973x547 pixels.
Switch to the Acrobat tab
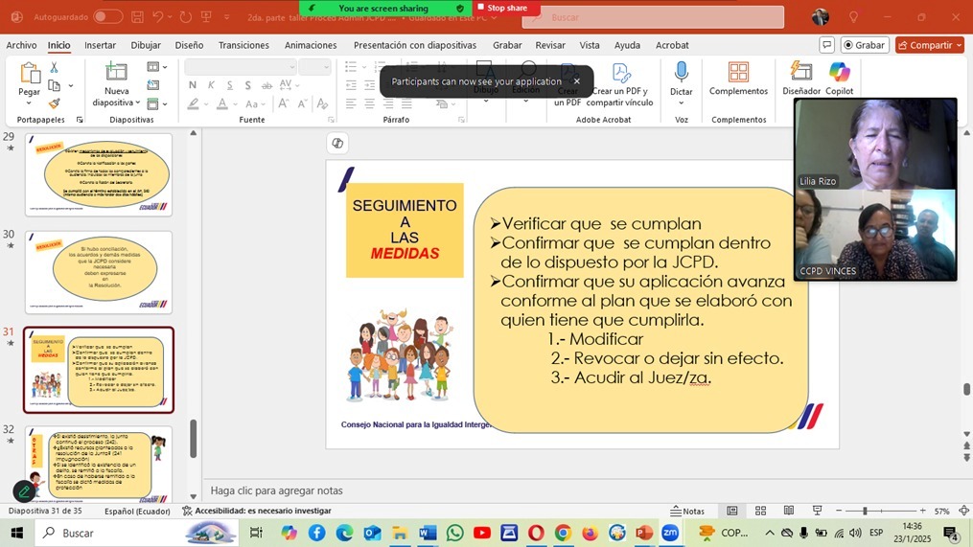pos(672,45)
